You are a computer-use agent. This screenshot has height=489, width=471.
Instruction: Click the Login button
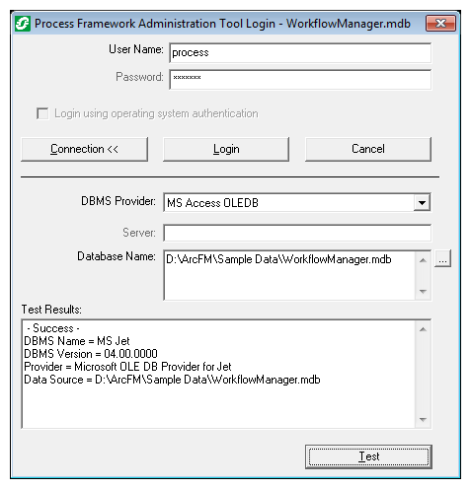pos(226,149)
